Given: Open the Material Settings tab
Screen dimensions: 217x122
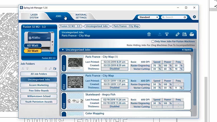Looking at the screenshot, I should coord(81,16).
